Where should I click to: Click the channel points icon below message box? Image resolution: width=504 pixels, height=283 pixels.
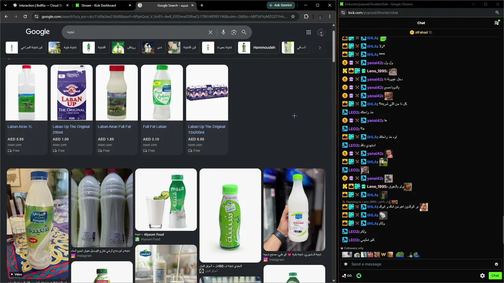click(x=347, y=276)
